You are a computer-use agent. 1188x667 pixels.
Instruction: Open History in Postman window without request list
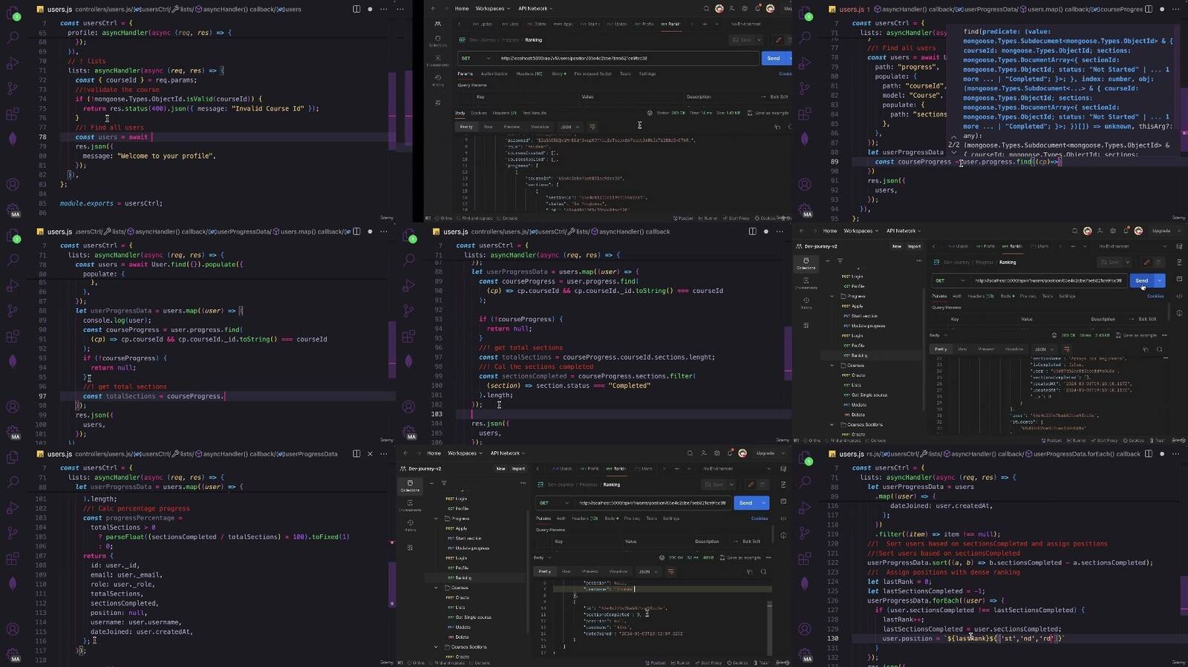coord(438,80)
